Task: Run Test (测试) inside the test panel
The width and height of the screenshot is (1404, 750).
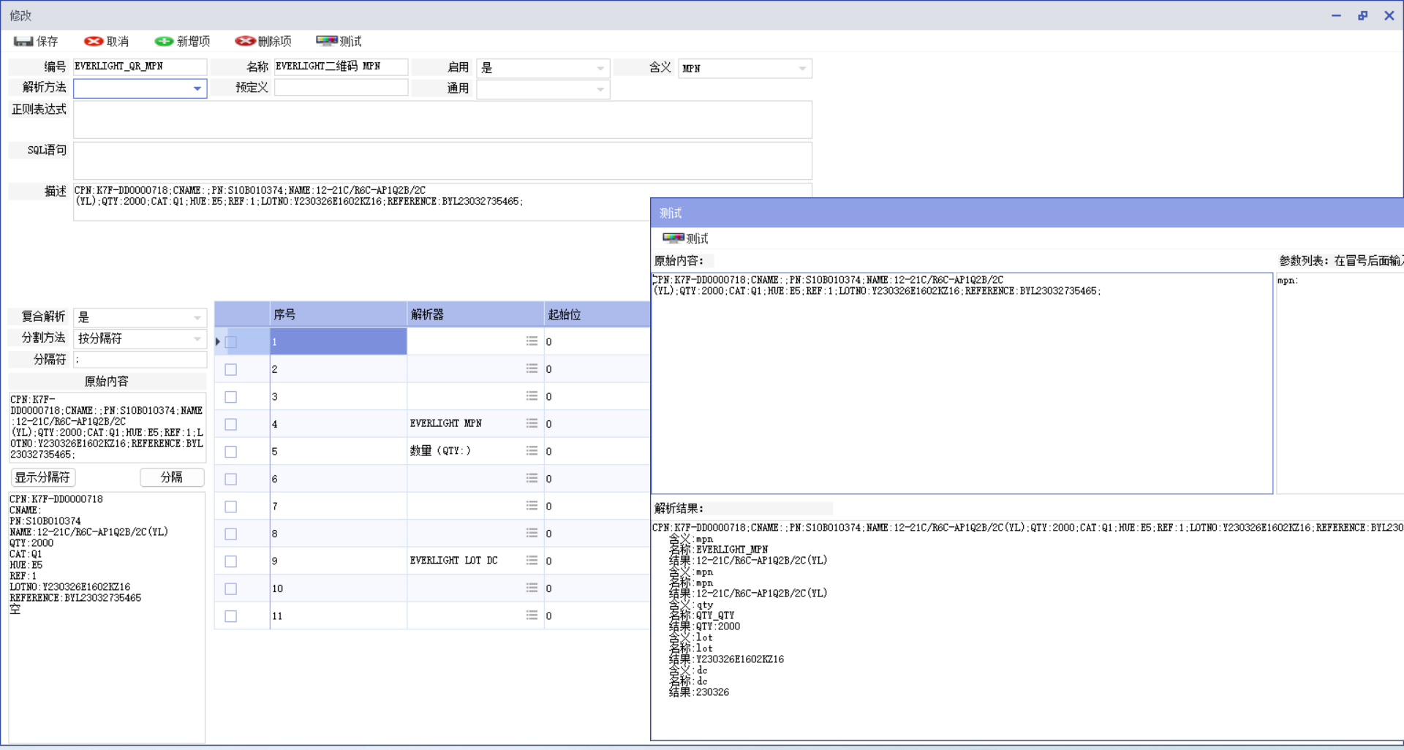Action: (673, 238)
